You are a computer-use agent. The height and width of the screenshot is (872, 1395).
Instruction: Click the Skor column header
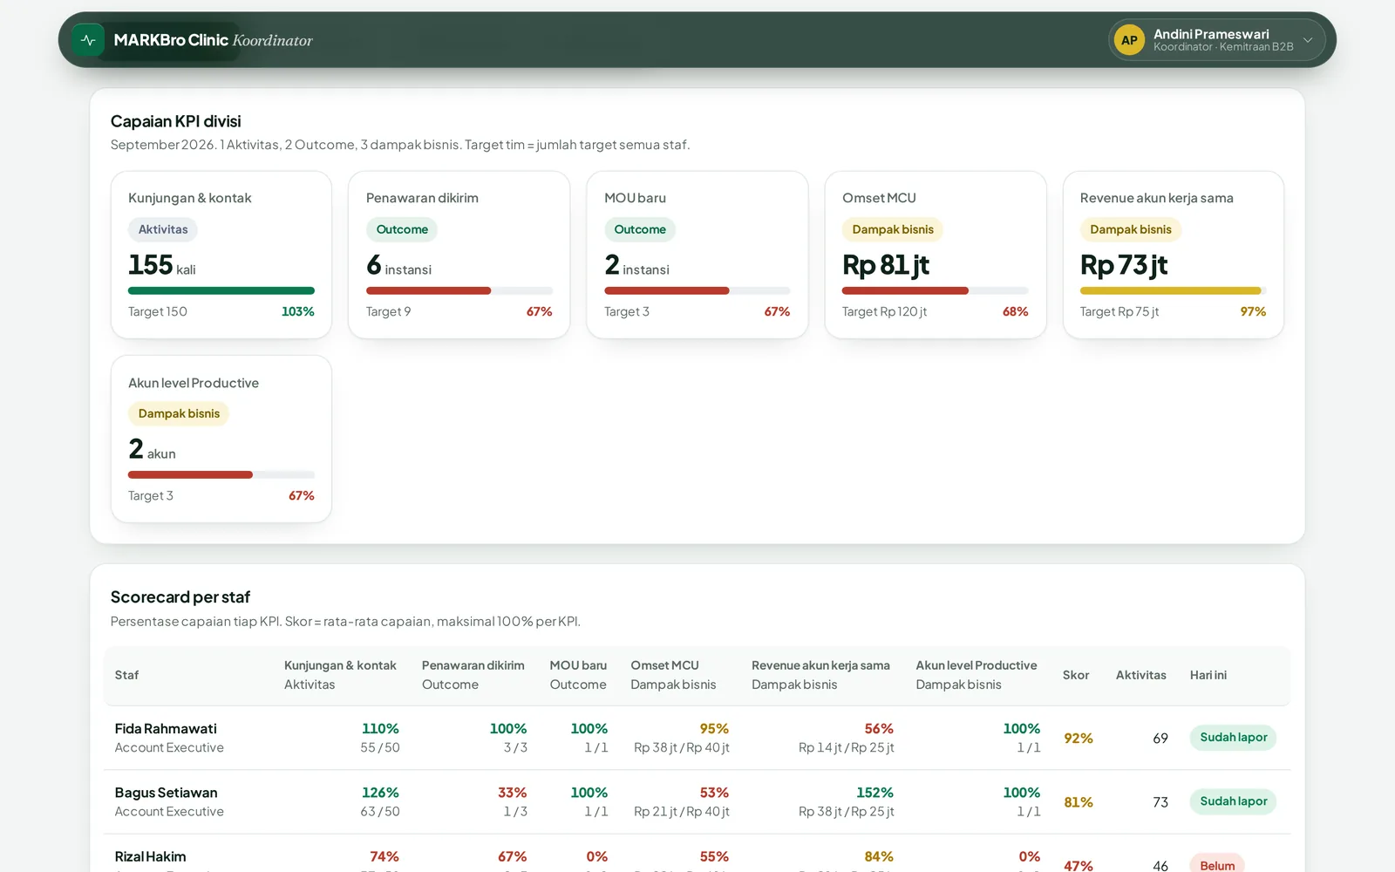[x=1076, y=675]
